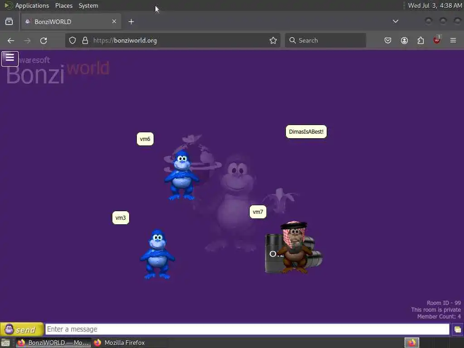Click the DimasIsABest! speech bubble
This screenshot has width=464, height=348.
306,132
